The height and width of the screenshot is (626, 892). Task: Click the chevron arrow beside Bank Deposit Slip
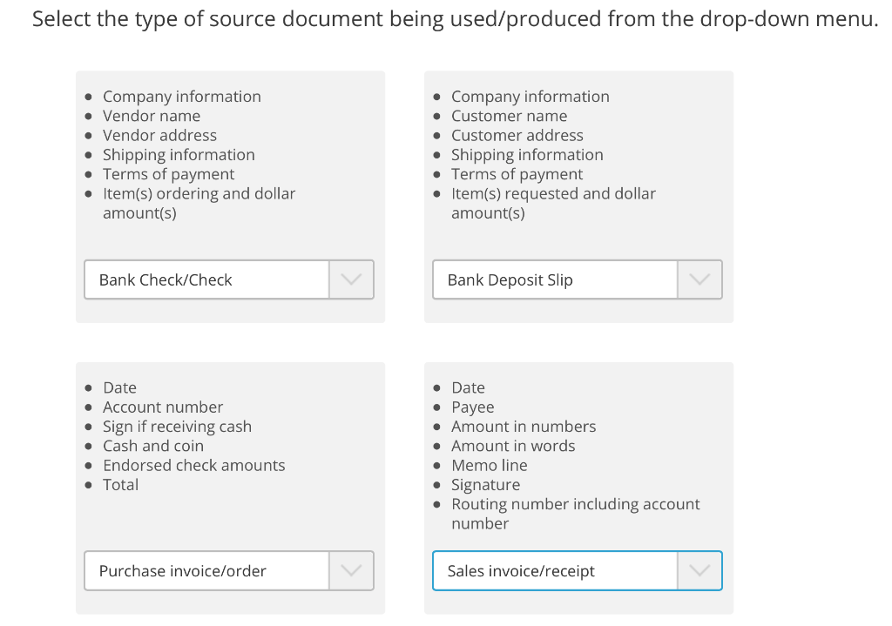point(699,279)
